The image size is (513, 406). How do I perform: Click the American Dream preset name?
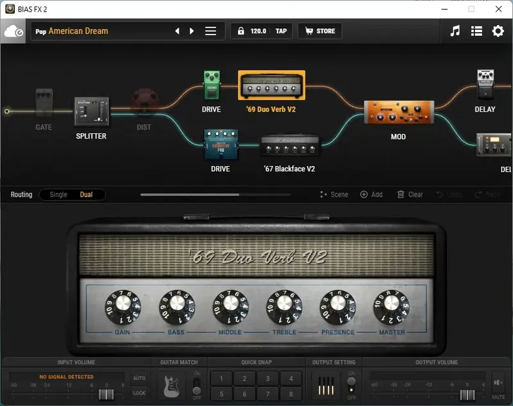pyautogui.click(x=78, y=31)
